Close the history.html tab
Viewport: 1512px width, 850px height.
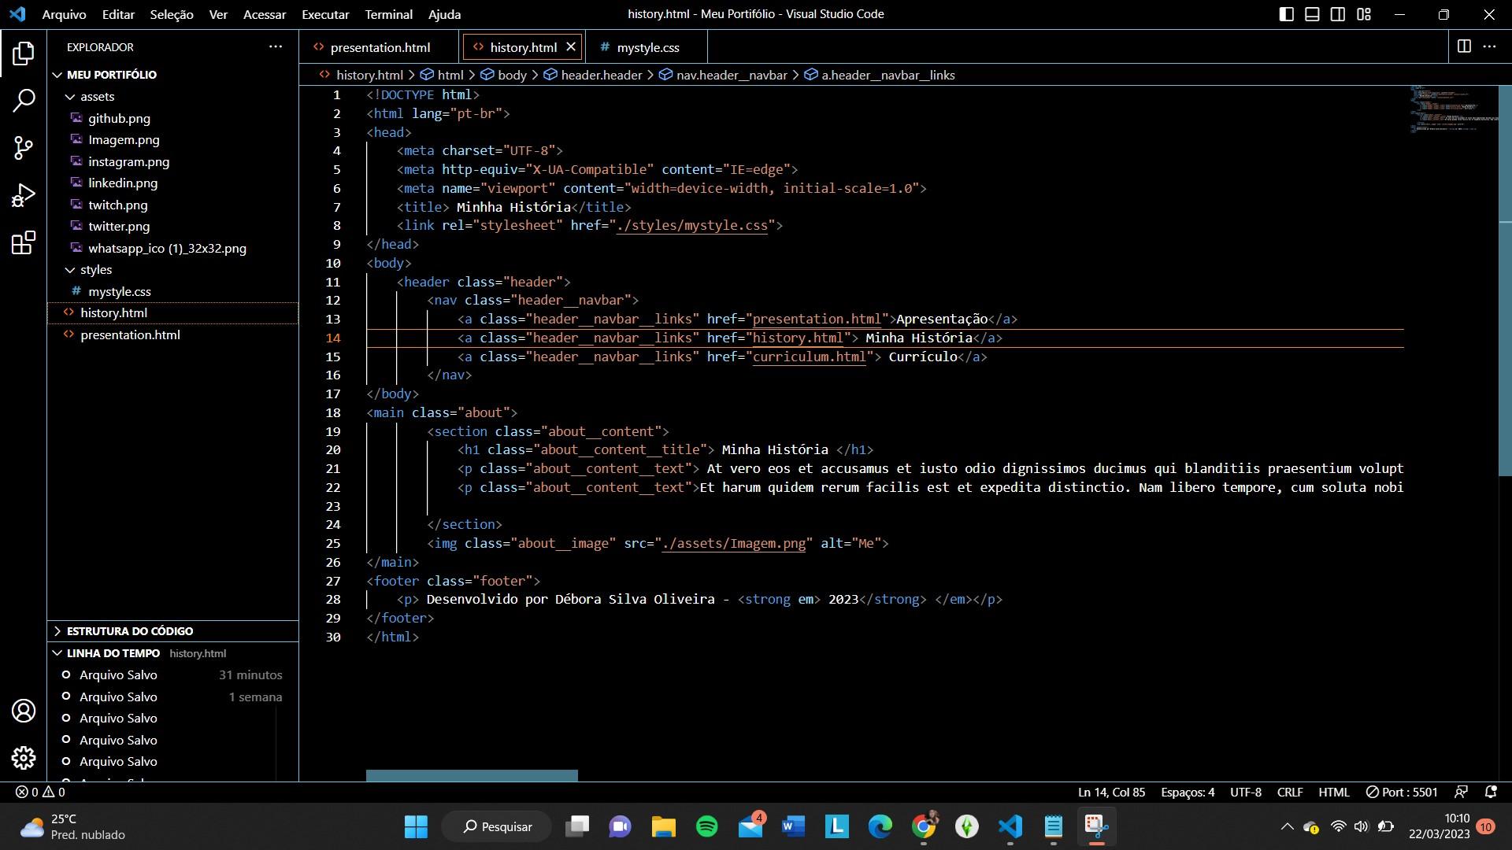tap(571, 47)
